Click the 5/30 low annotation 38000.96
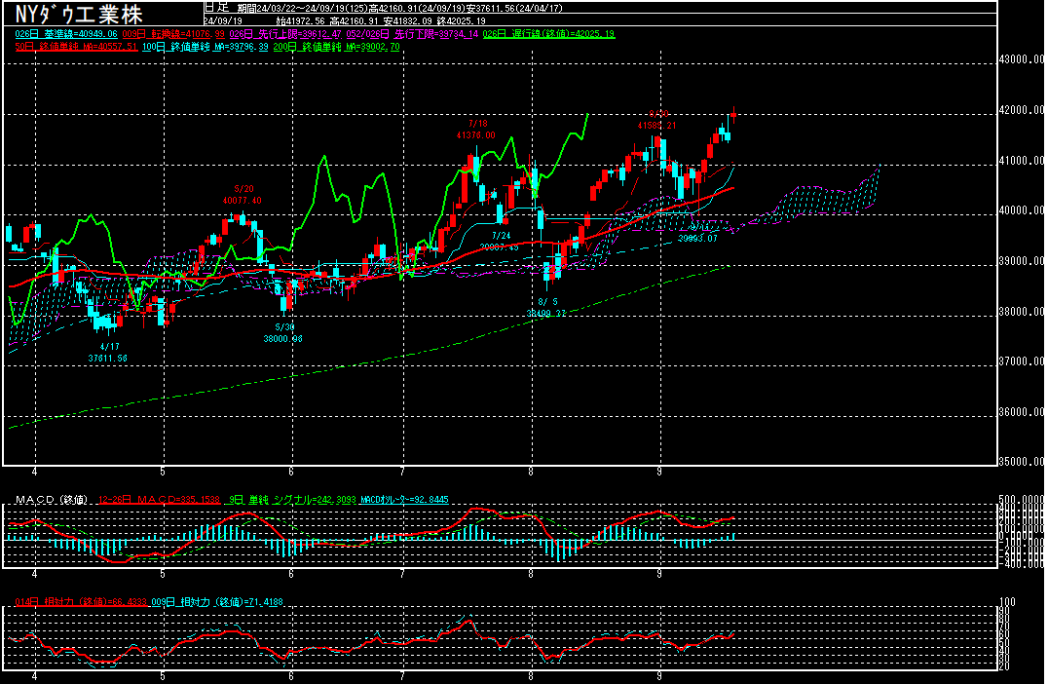The width and height of the screenshot is (1048, 684). (282, 339)
